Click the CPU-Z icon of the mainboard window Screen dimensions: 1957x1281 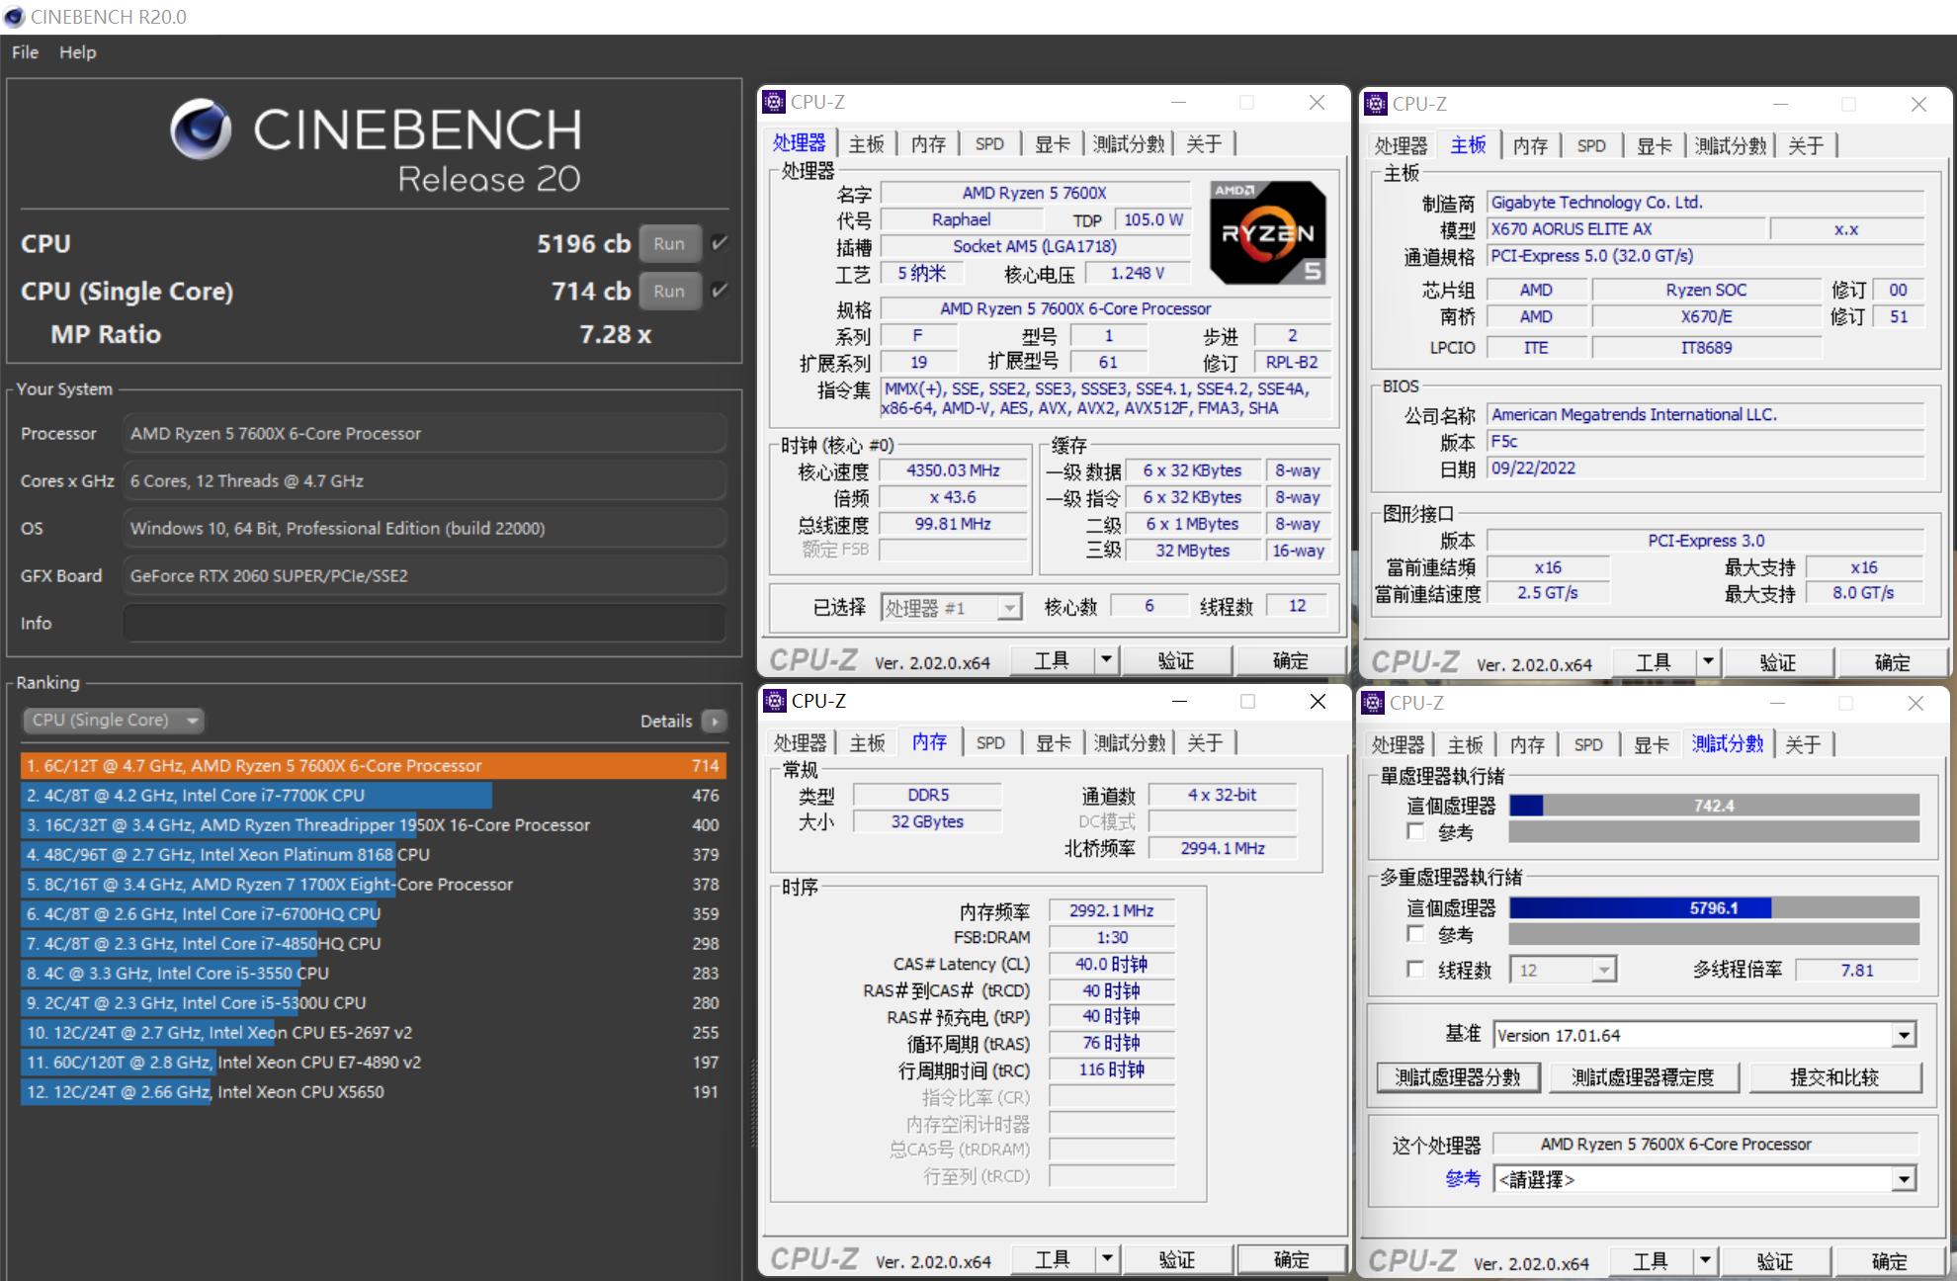point(1375,104)
